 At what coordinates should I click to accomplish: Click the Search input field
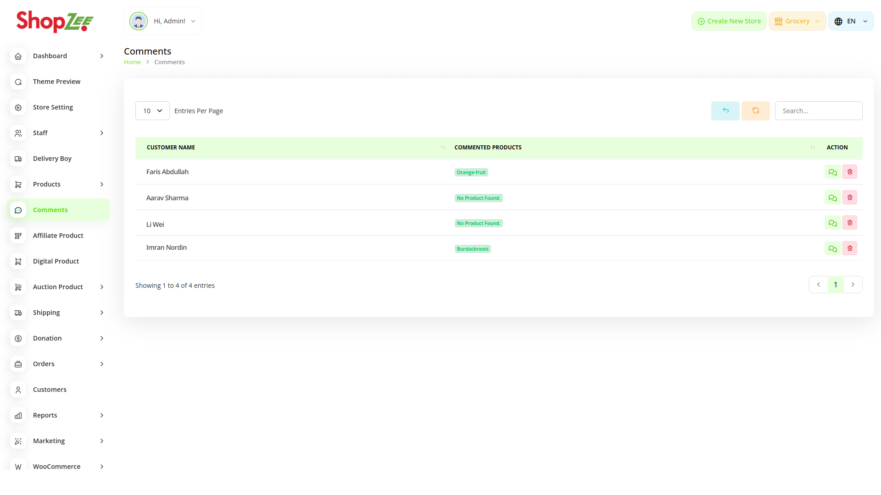coord(818,111)
